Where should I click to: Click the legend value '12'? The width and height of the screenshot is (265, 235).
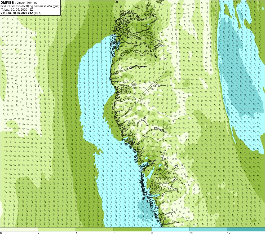(229, 233)
